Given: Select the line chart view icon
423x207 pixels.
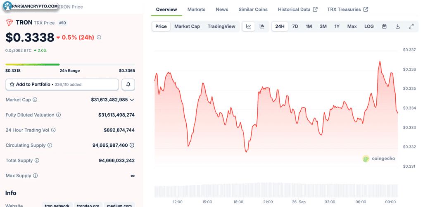Looking at the screenshot, I should pyautogui.click(x=248, y=26).
